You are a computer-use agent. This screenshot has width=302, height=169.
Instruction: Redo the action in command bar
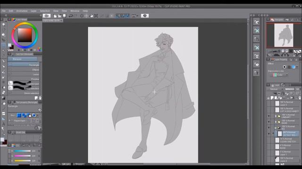point(75,15)
